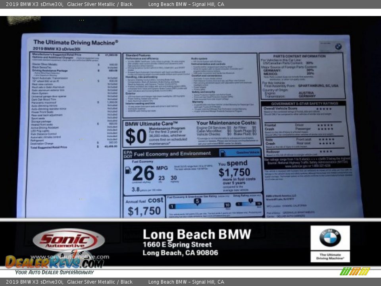Click 'AUSTRIA' engine origin text
Viewport: 381px width, 286px height.
coord(306,93)
